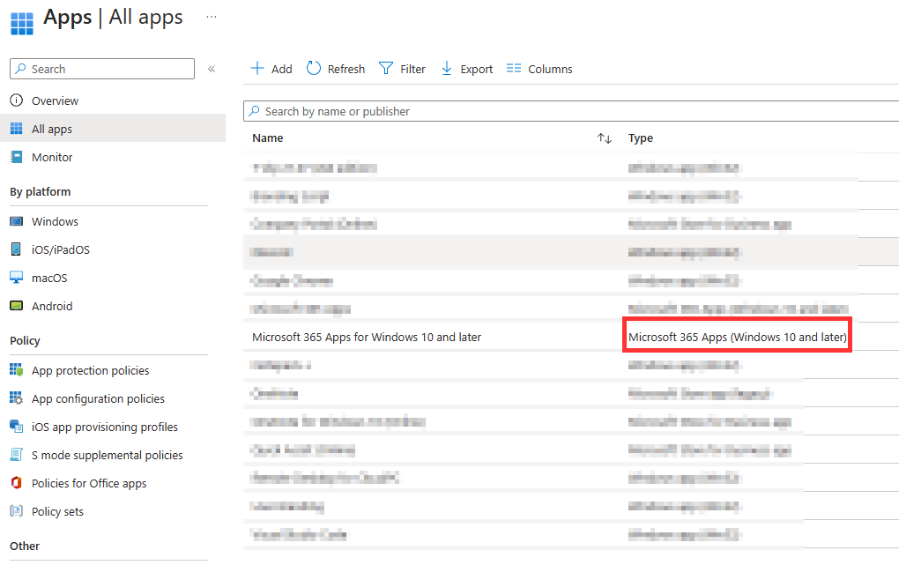Select iOS/iPadOS platform
The height and width of the screenshot is (565, 899).
tap(60, 249)
